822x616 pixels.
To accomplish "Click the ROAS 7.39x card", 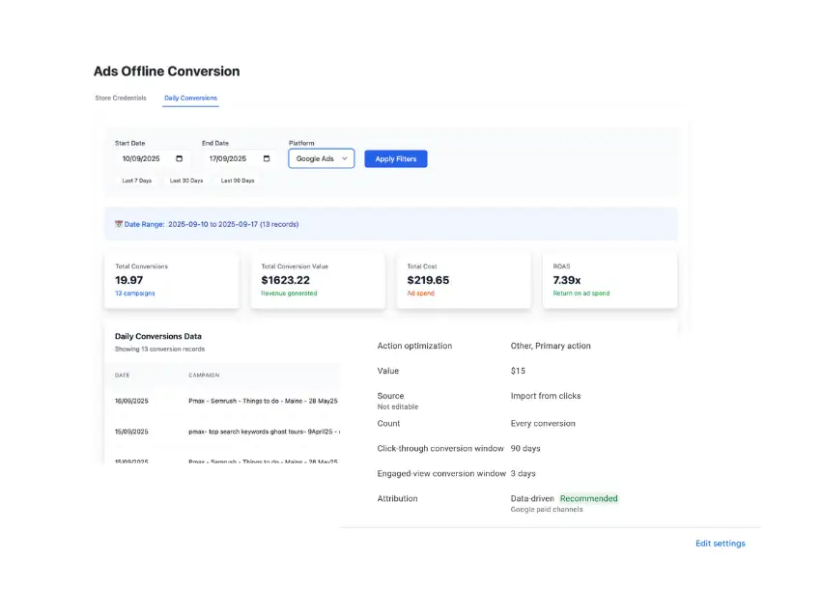I will 609,280.
